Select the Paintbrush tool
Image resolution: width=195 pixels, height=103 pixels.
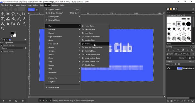[19, 19]
